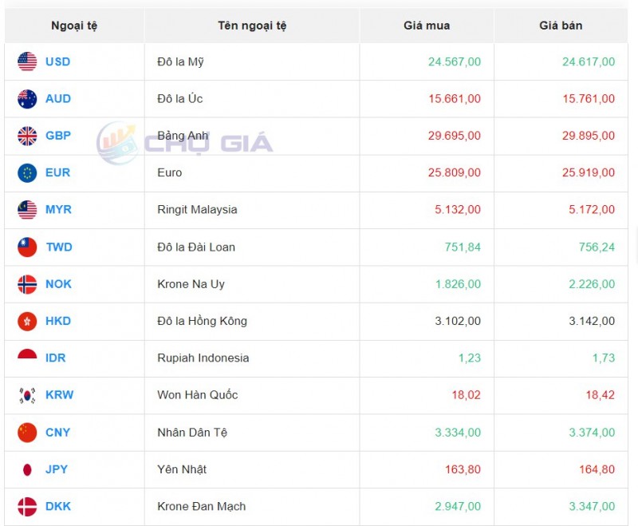Click the CNY currency code link

tap(57, 433)
